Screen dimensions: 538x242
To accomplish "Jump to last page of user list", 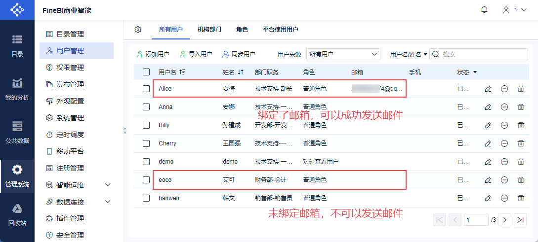I will click(x=520, y=220).
